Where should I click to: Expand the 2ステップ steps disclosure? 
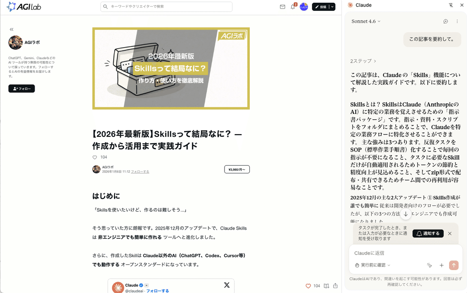pyautogui.click(x=363, y=61)
